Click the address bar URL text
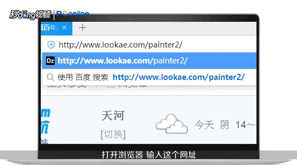Viewport: 297px width, 165px height. 121,45
